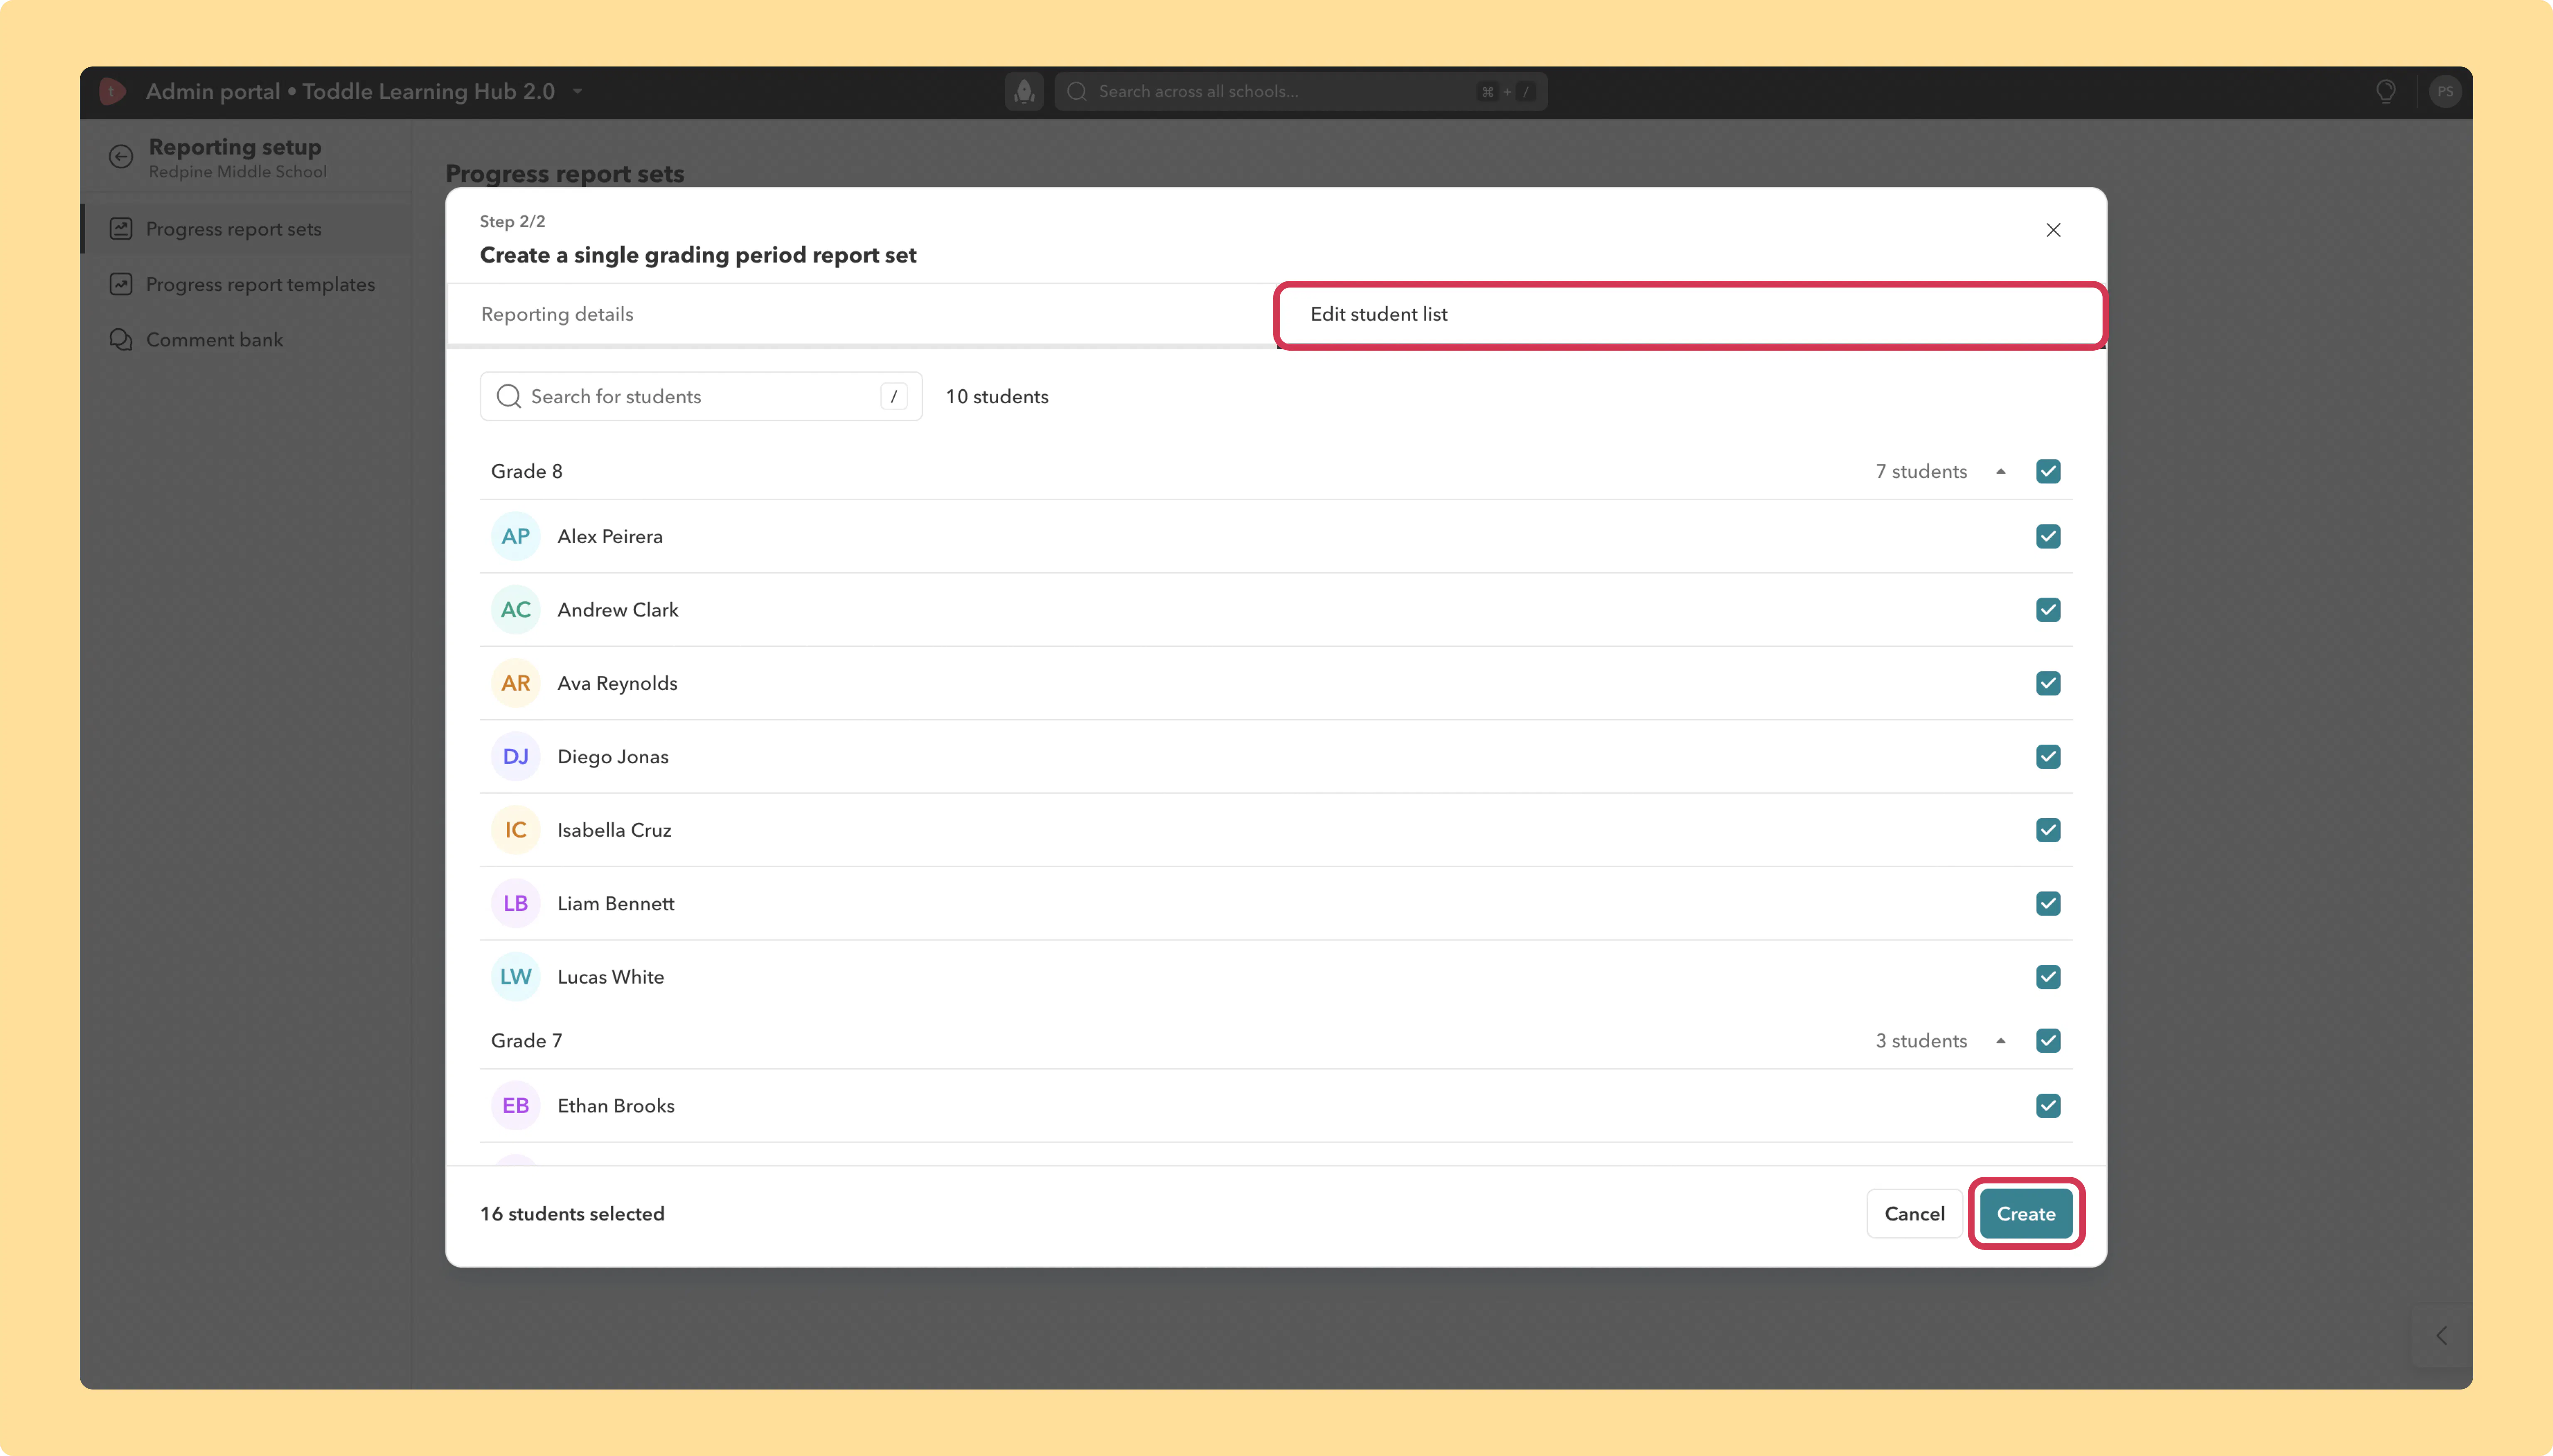Viewport: 2553px width, 1456px height.
Task: Collapse the Grade 7 student group
Action: click(2001, 1041)
